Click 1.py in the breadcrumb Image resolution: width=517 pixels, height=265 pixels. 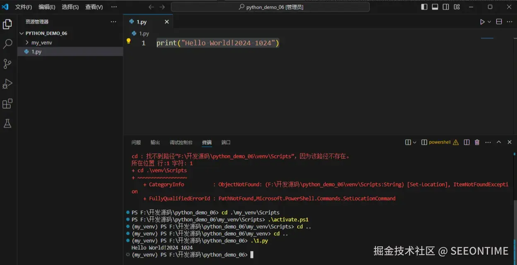144,33
